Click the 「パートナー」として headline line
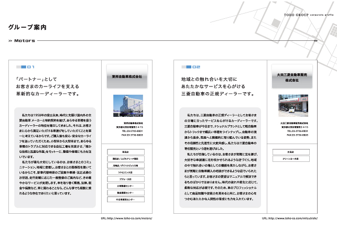 pos(37,79)
